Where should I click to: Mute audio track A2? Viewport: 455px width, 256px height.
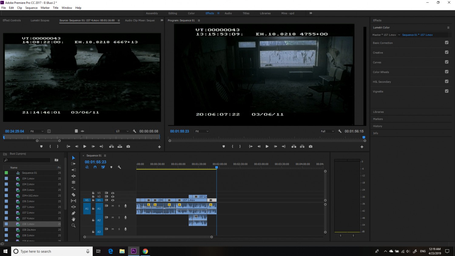113,217
